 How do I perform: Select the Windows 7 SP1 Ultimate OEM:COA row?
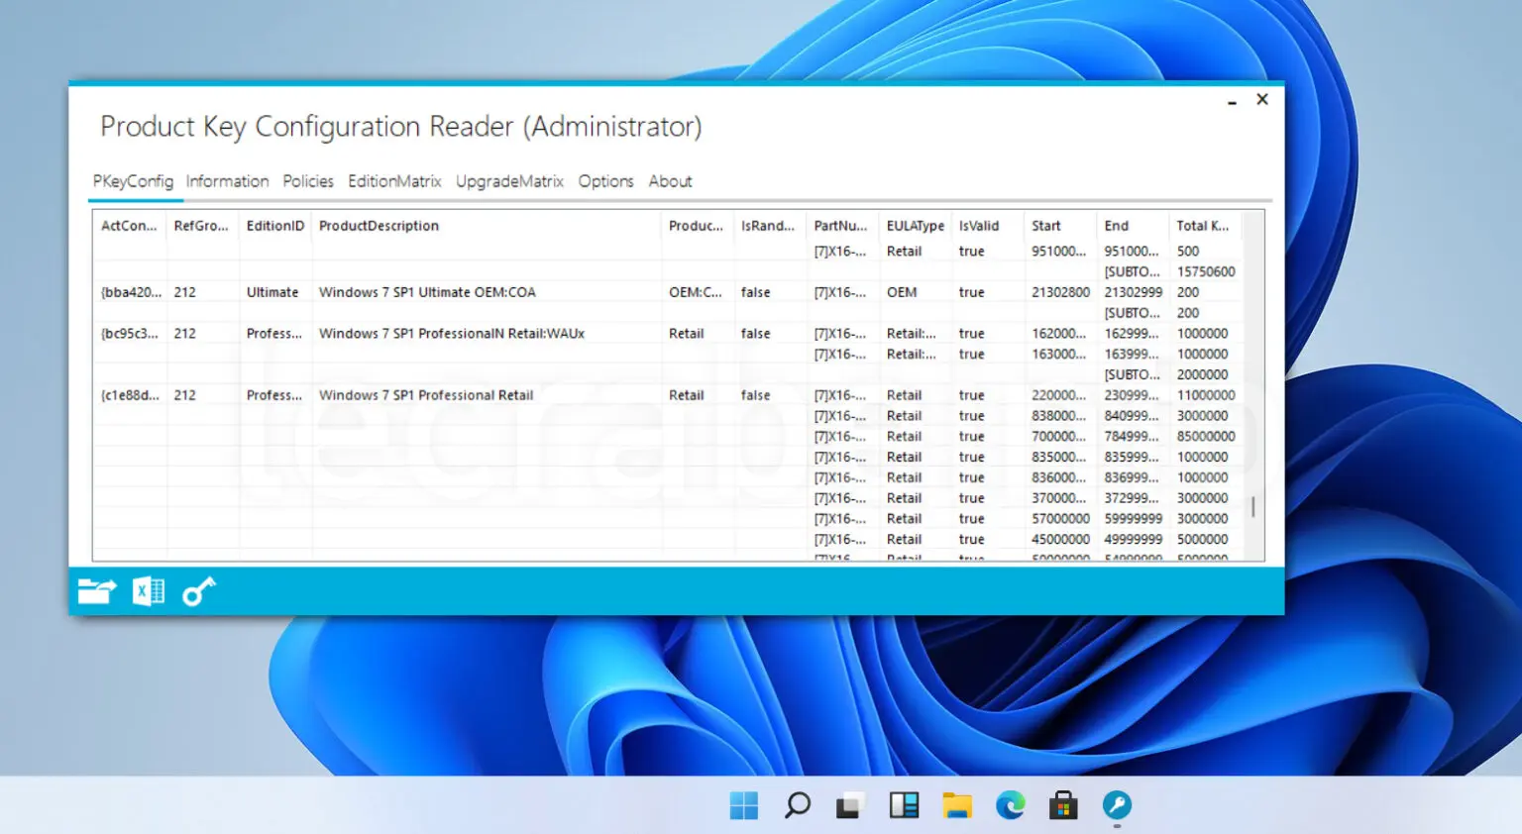pos(426,291)
